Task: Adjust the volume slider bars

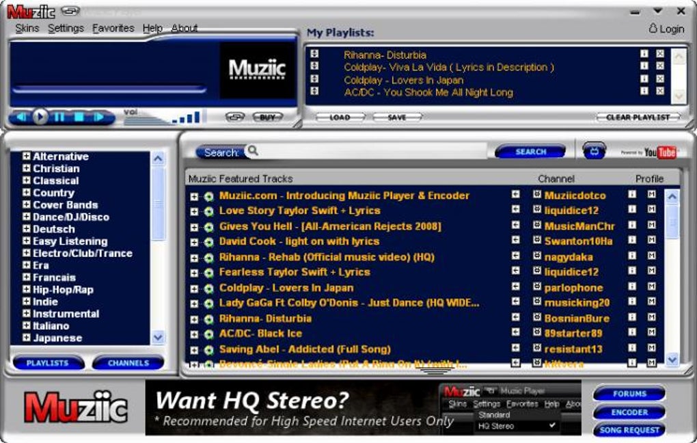Action: coord(187,117)
